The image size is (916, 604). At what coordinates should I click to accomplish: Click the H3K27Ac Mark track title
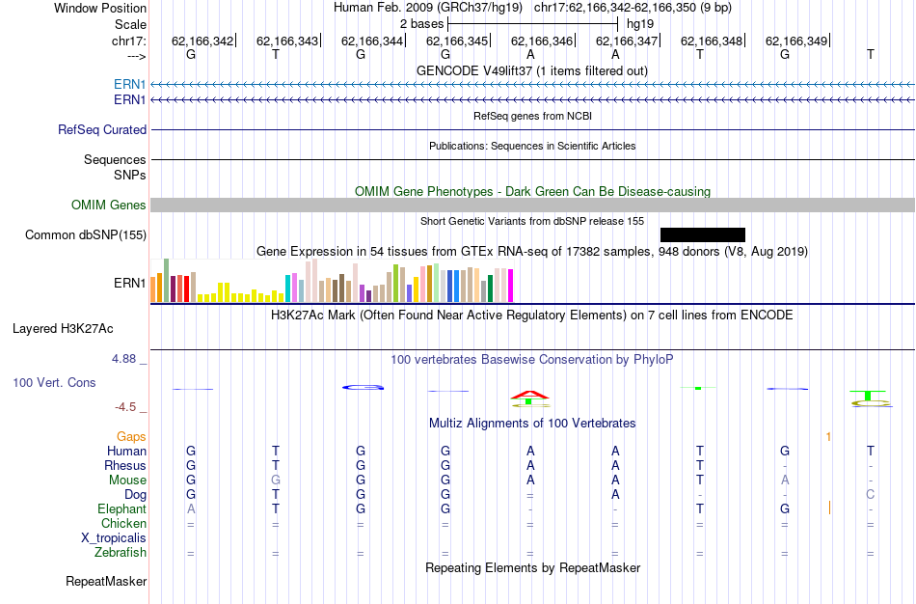(532, 316)
